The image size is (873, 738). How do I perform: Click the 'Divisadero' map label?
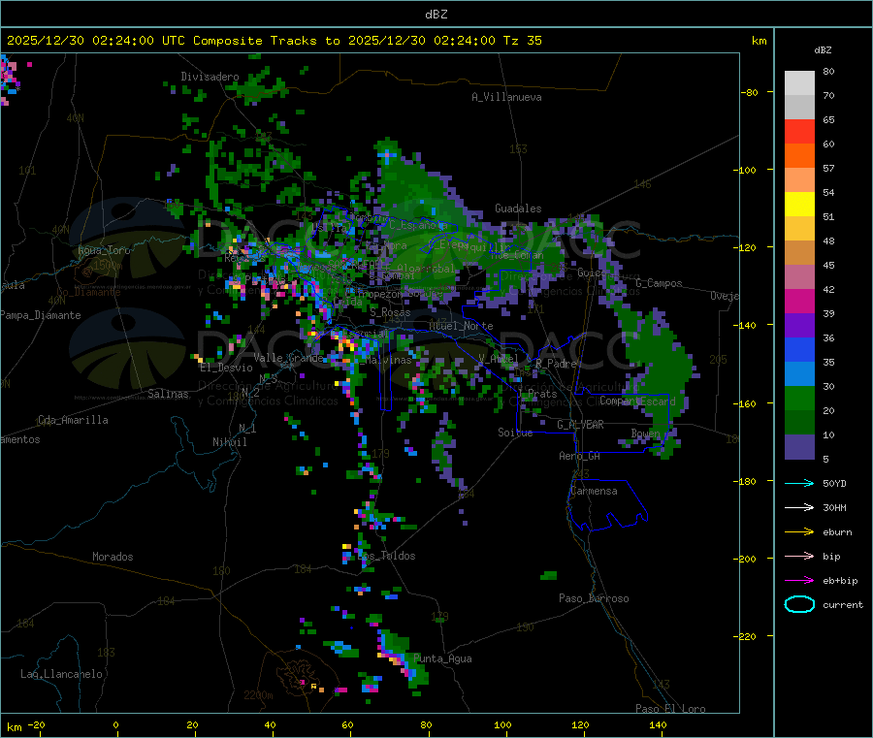(x=210, y=77)
